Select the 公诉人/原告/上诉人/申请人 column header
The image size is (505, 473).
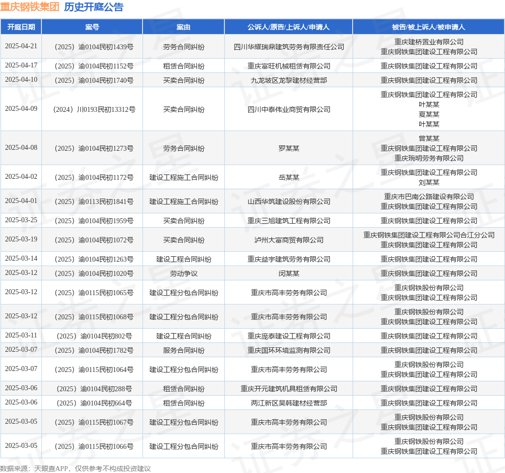point(289,27)
